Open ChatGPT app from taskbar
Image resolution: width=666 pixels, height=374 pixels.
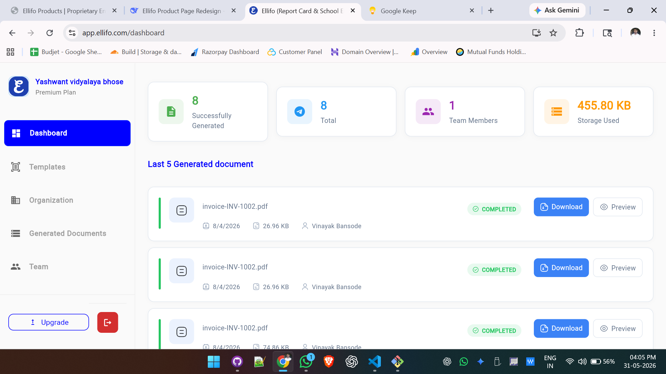point(352,362)
